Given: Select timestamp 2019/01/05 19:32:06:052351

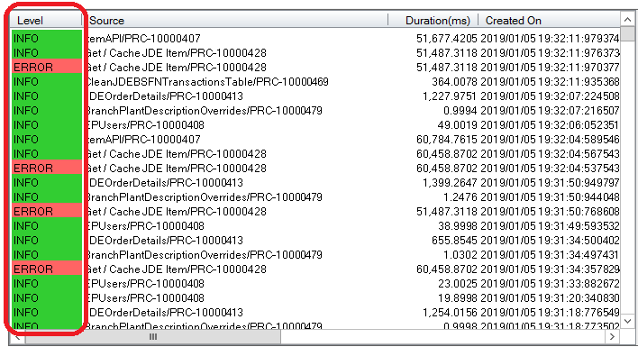Looking at the screenshot, I should click(550, 125).
